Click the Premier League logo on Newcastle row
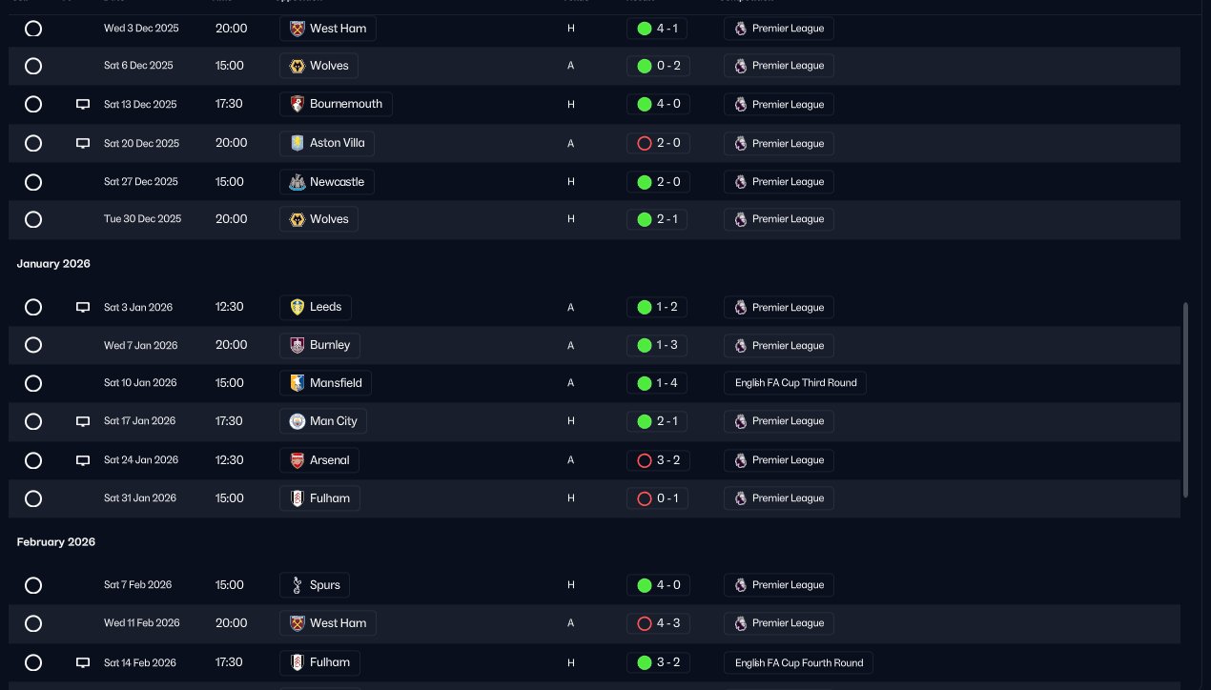This screenshot has width=1211, height=690. (x=740, y=182)
